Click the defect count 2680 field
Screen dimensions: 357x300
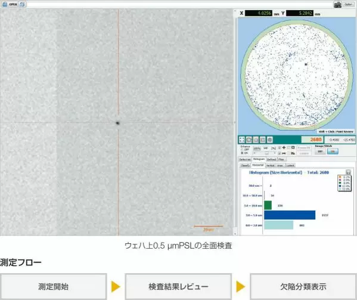(x=312, y=140)
